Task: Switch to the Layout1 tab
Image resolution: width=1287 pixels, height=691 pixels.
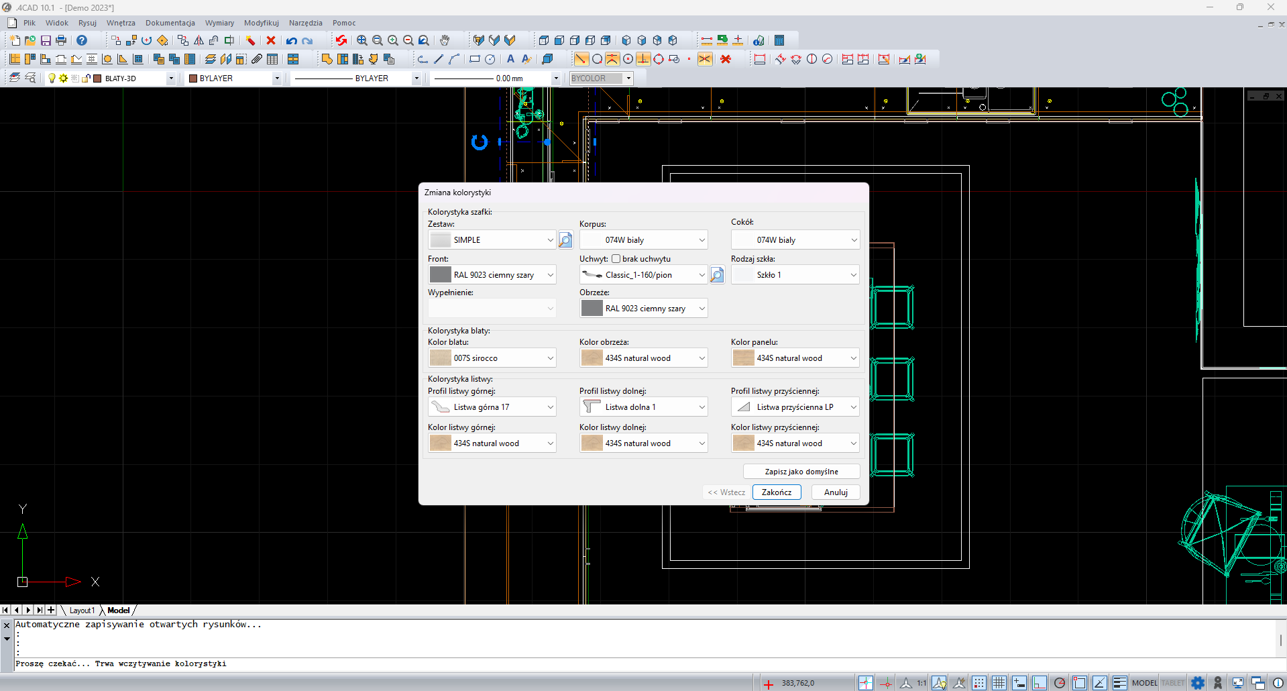Action: coord(82,610)
